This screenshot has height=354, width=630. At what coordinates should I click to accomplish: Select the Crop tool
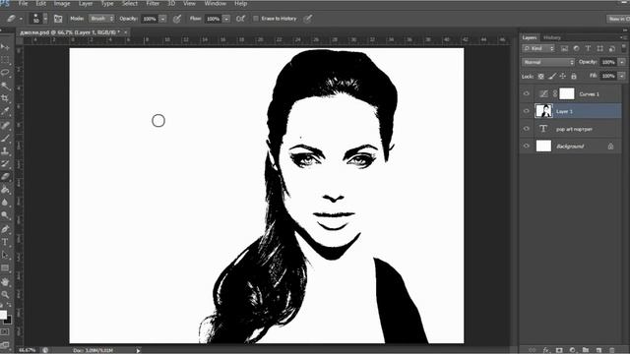(5, 98)
